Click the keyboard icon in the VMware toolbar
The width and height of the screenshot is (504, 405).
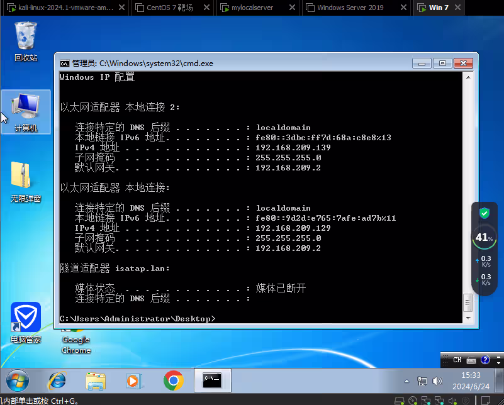tap(471, 360)
